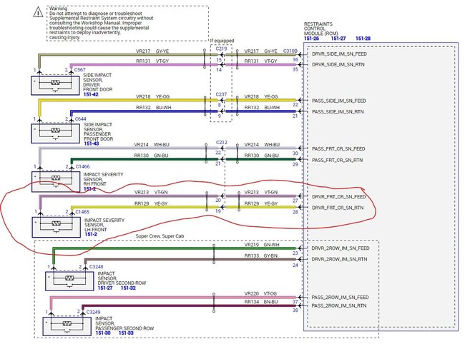Click the PASS_FRT_CR_SN_FEED pin label
Viewport: 465px width, 344px height.
point(338,148)
